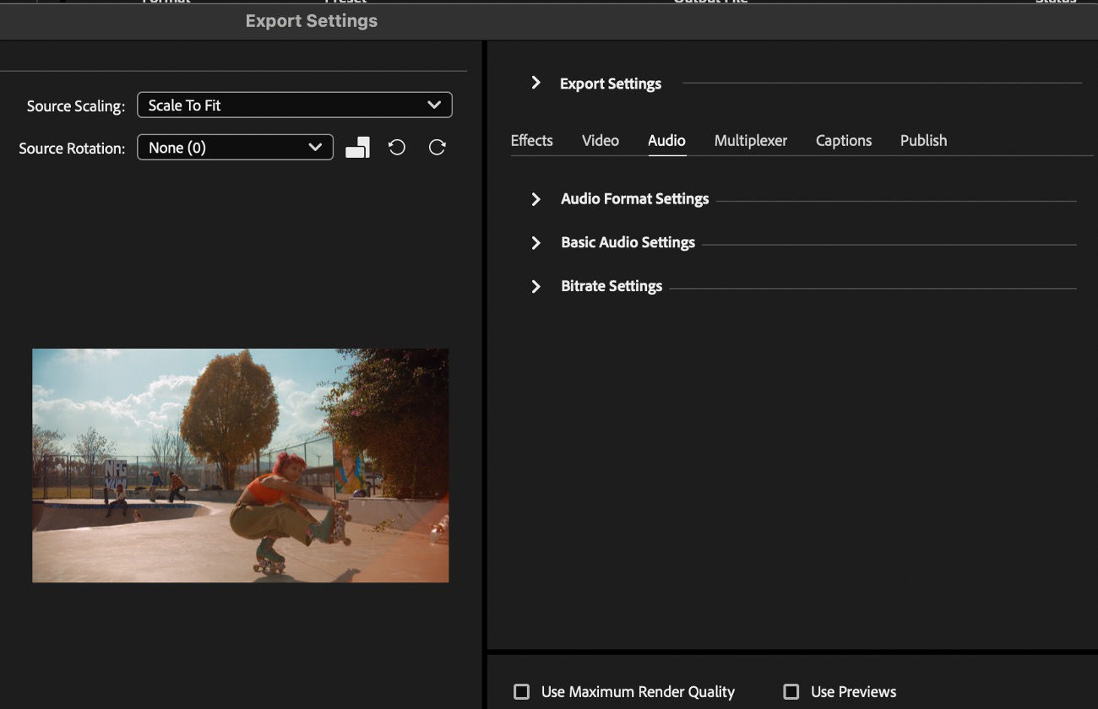Open the Source Rotation dropdown
Screen dimensions: 1098x709
point(235,146)
